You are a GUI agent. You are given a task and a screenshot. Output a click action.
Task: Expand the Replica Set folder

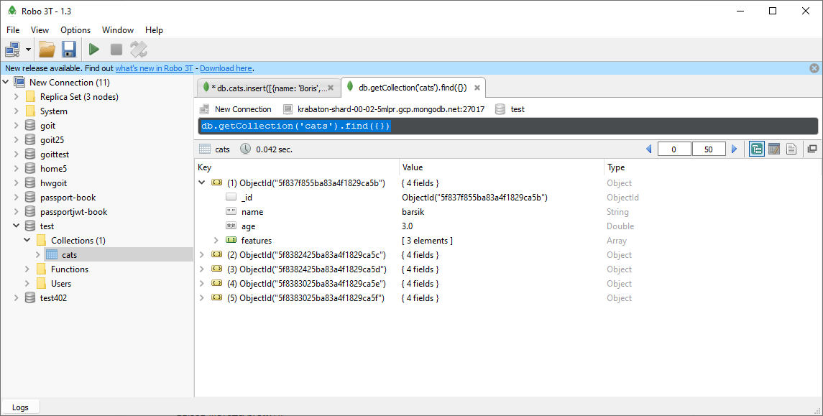coord(17,96)
